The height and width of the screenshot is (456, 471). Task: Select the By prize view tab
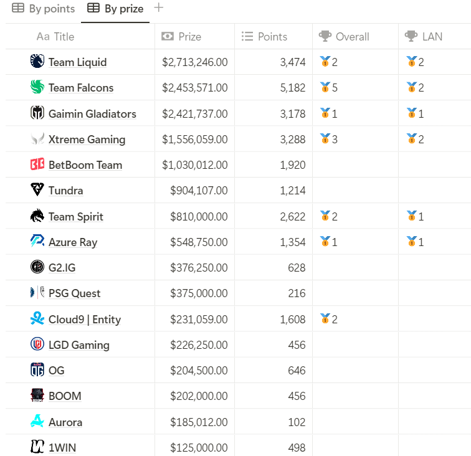pyautogui.click(x=115, y=9)
